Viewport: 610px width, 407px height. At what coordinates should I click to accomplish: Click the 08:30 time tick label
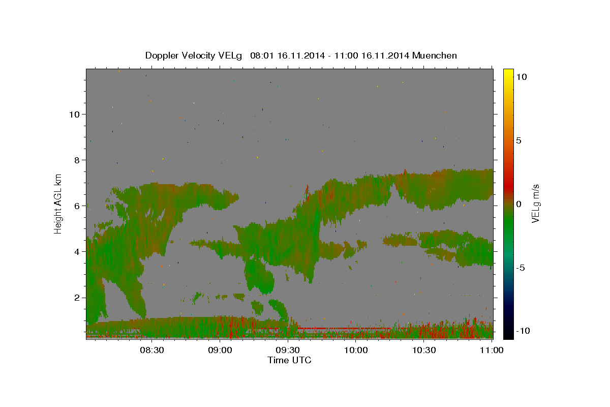tap(152, 350)
